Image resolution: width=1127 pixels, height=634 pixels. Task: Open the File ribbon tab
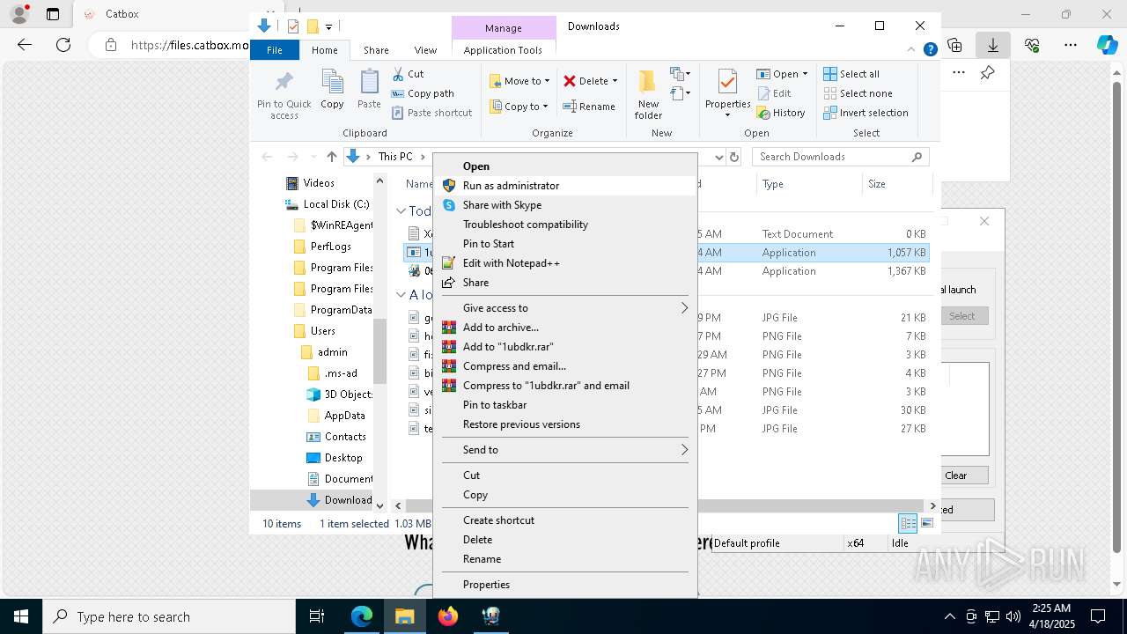275,50
